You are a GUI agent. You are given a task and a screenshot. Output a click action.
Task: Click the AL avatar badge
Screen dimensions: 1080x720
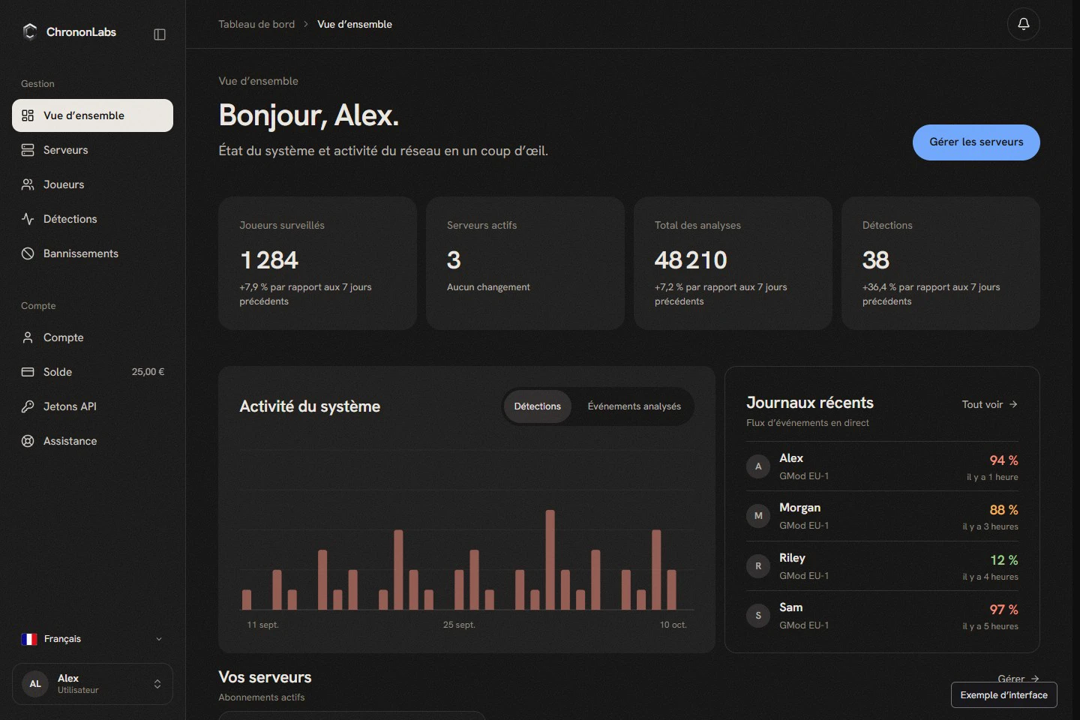[35, 684]
